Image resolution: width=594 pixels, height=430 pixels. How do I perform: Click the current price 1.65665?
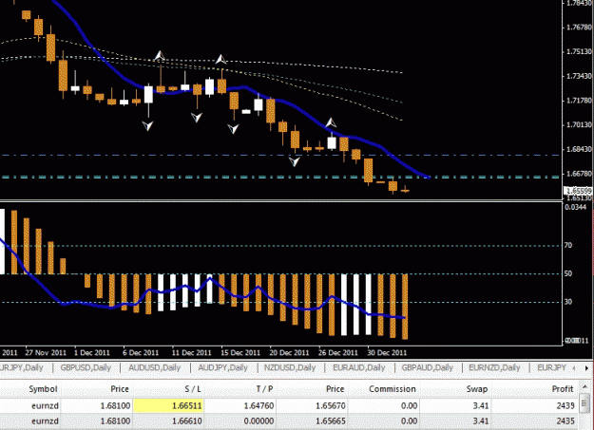(331, 421)
